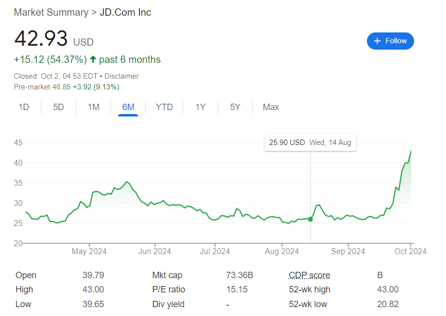Click the JD.Com Inc title text
Screen dimensions: 446x316
125,12
